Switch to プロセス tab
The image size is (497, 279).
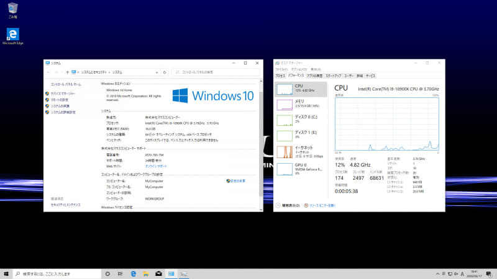pos(280,76)
